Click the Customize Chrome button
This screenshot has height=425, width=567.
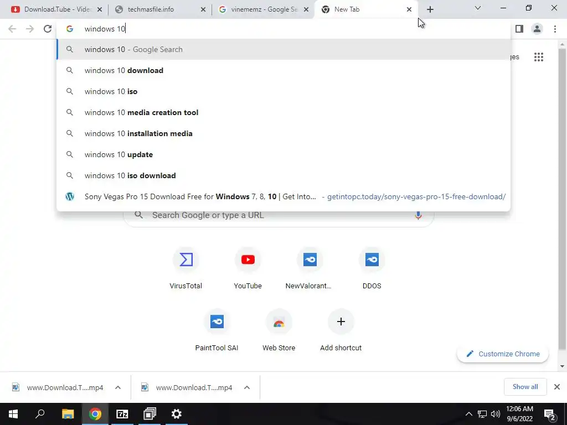coord(503,354)
